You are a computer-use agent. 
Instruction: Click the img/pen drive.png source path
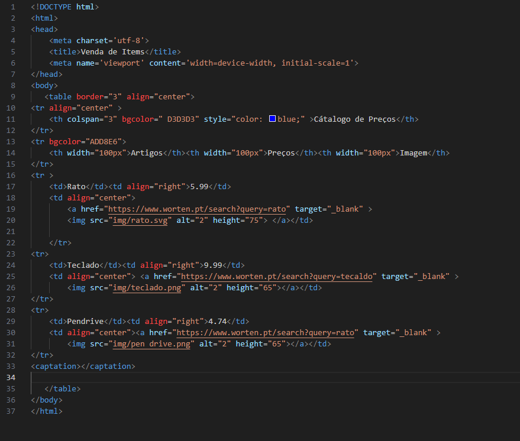tap(152, 344)
